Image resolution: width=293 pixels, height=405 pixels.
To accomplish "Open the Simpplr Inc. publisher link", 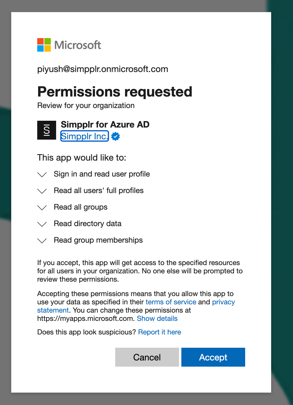I will (x=84, y=136).
